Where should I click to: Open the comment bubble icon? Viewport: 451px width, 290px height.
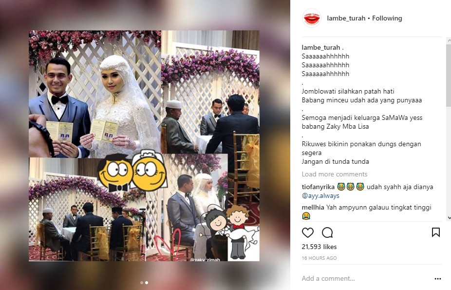(x=327, y=232)
